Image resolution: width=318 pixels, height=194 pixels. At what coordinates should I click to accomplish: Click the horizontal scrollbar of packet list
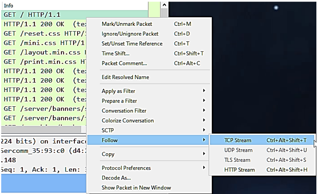[41, 129]
